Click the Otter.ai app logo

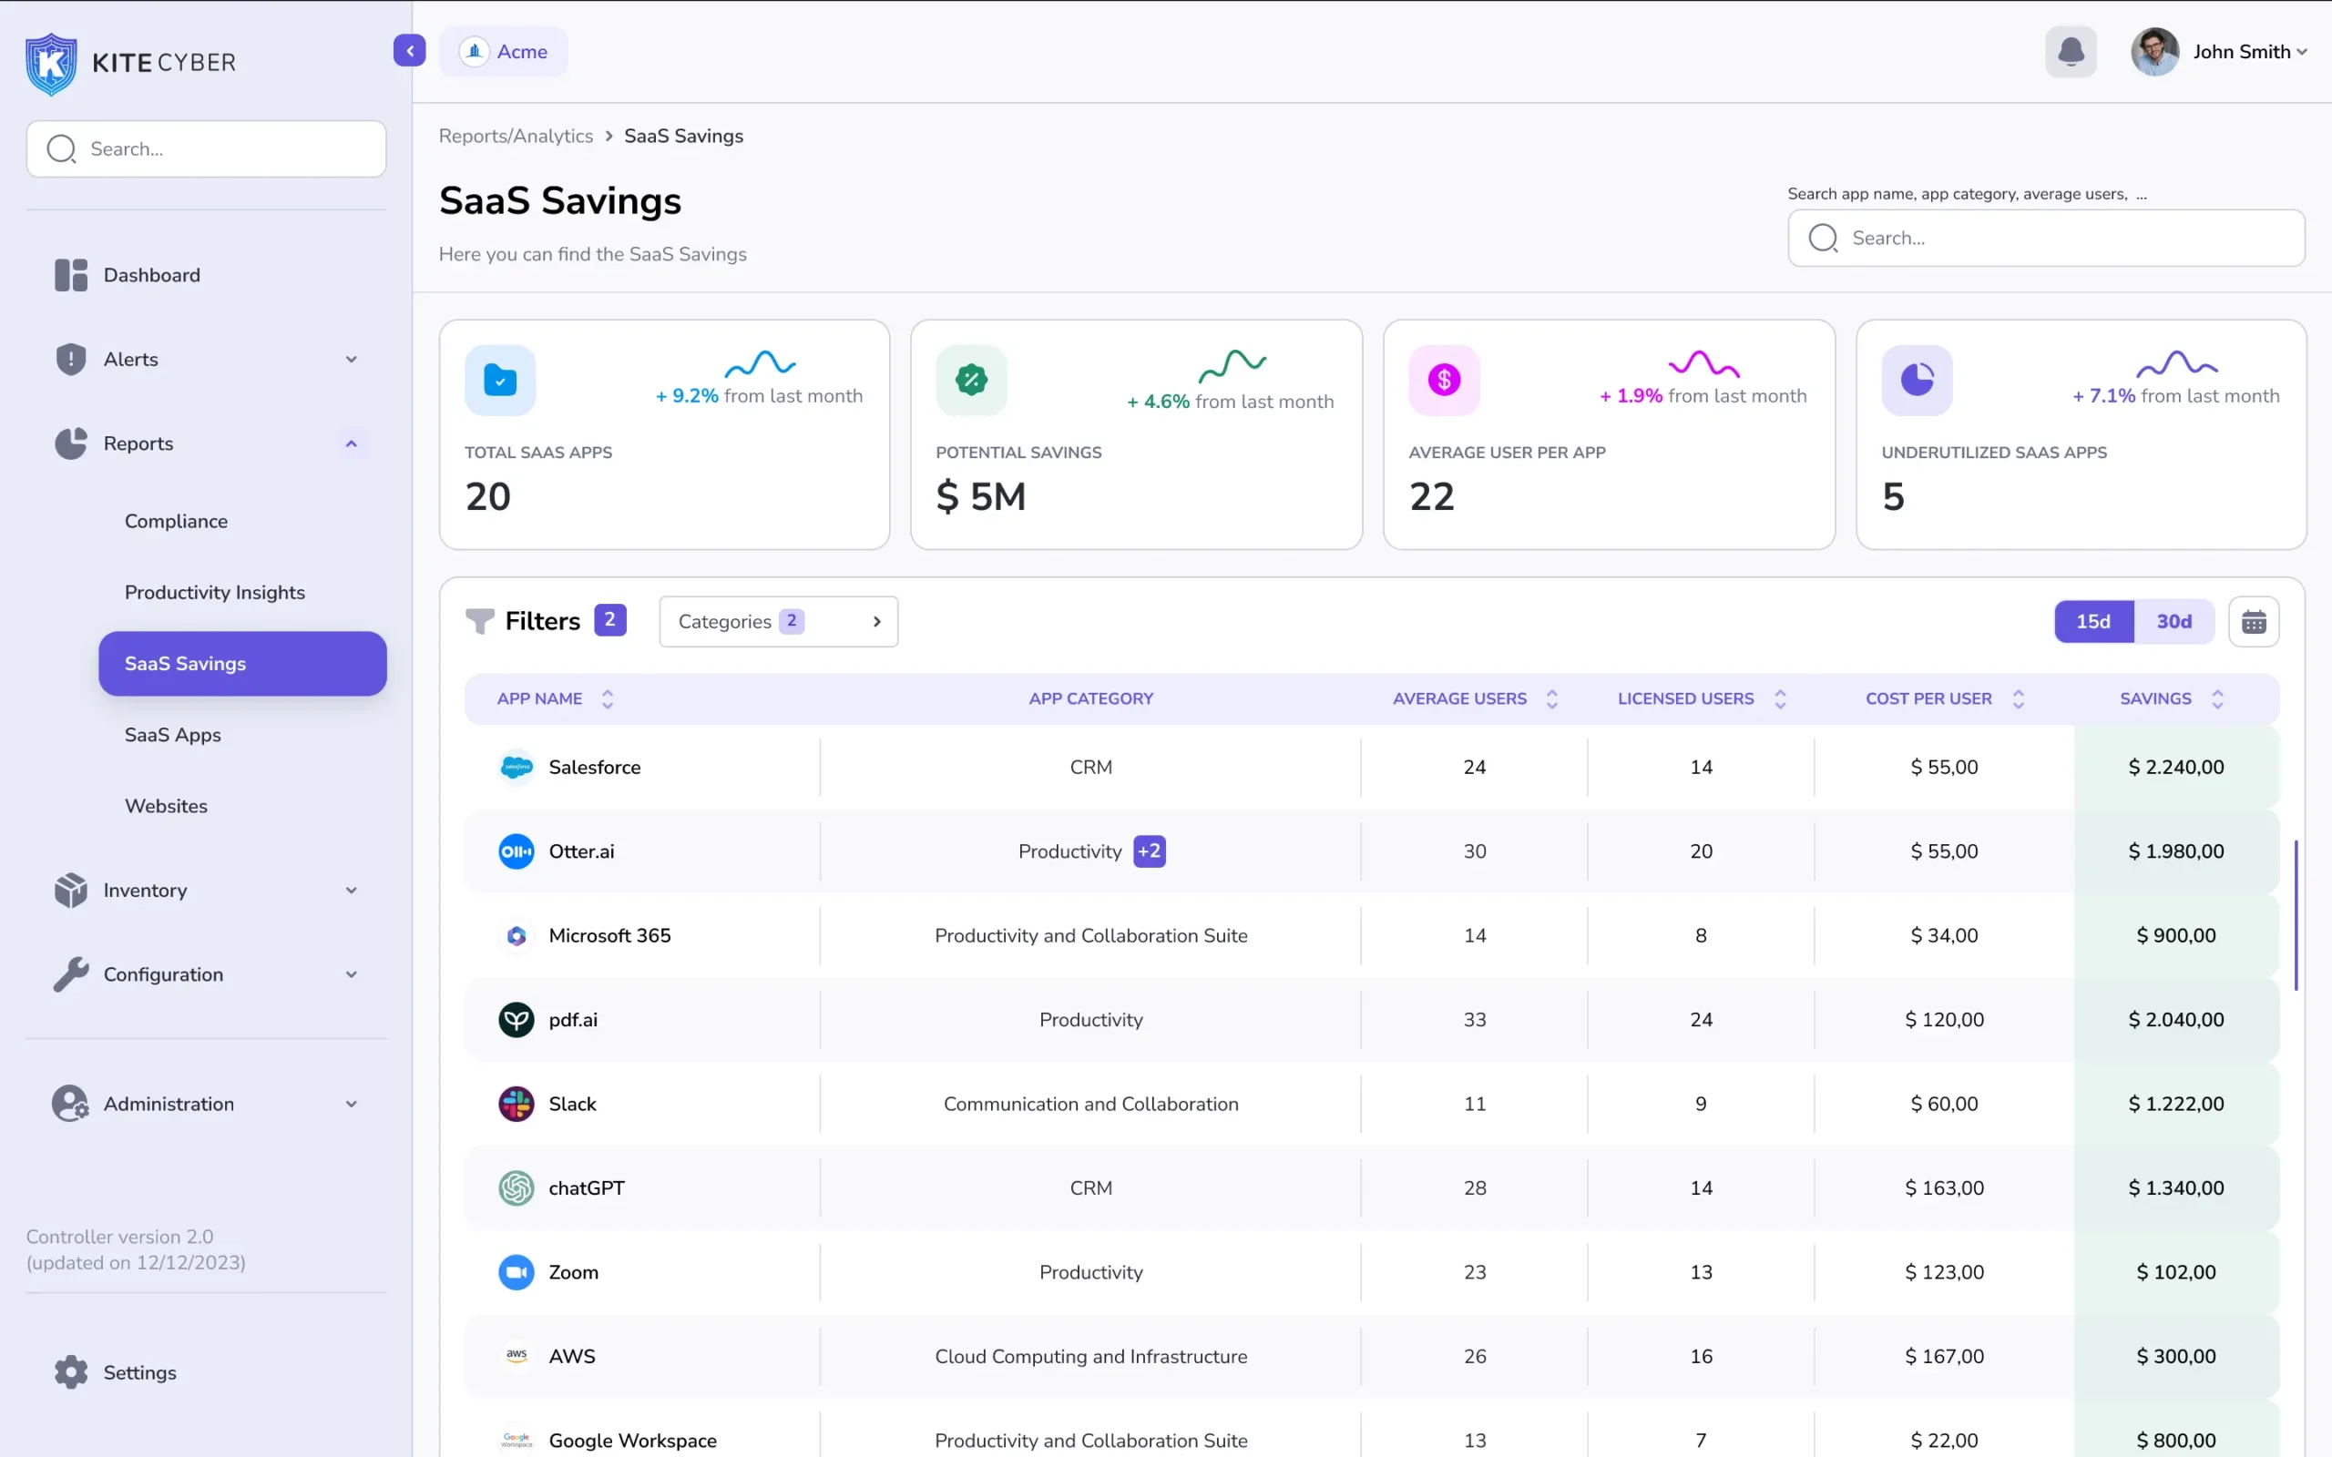[517, 851]
